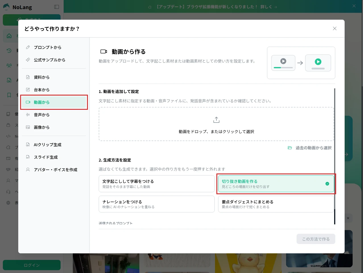Click the sparkle icon beside 公式サンプルから
Screen dimensions: 364x273
(x=28, y=60)
